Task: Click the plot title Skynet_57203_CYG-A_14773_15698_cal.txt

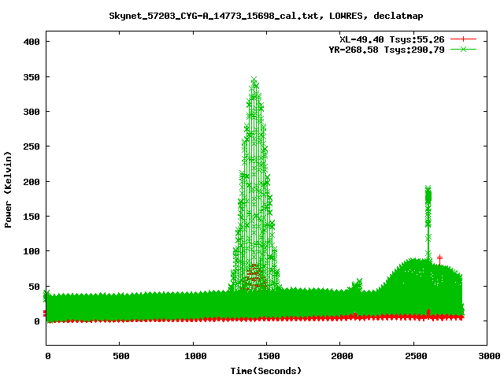Action: (x=214, y=16)
